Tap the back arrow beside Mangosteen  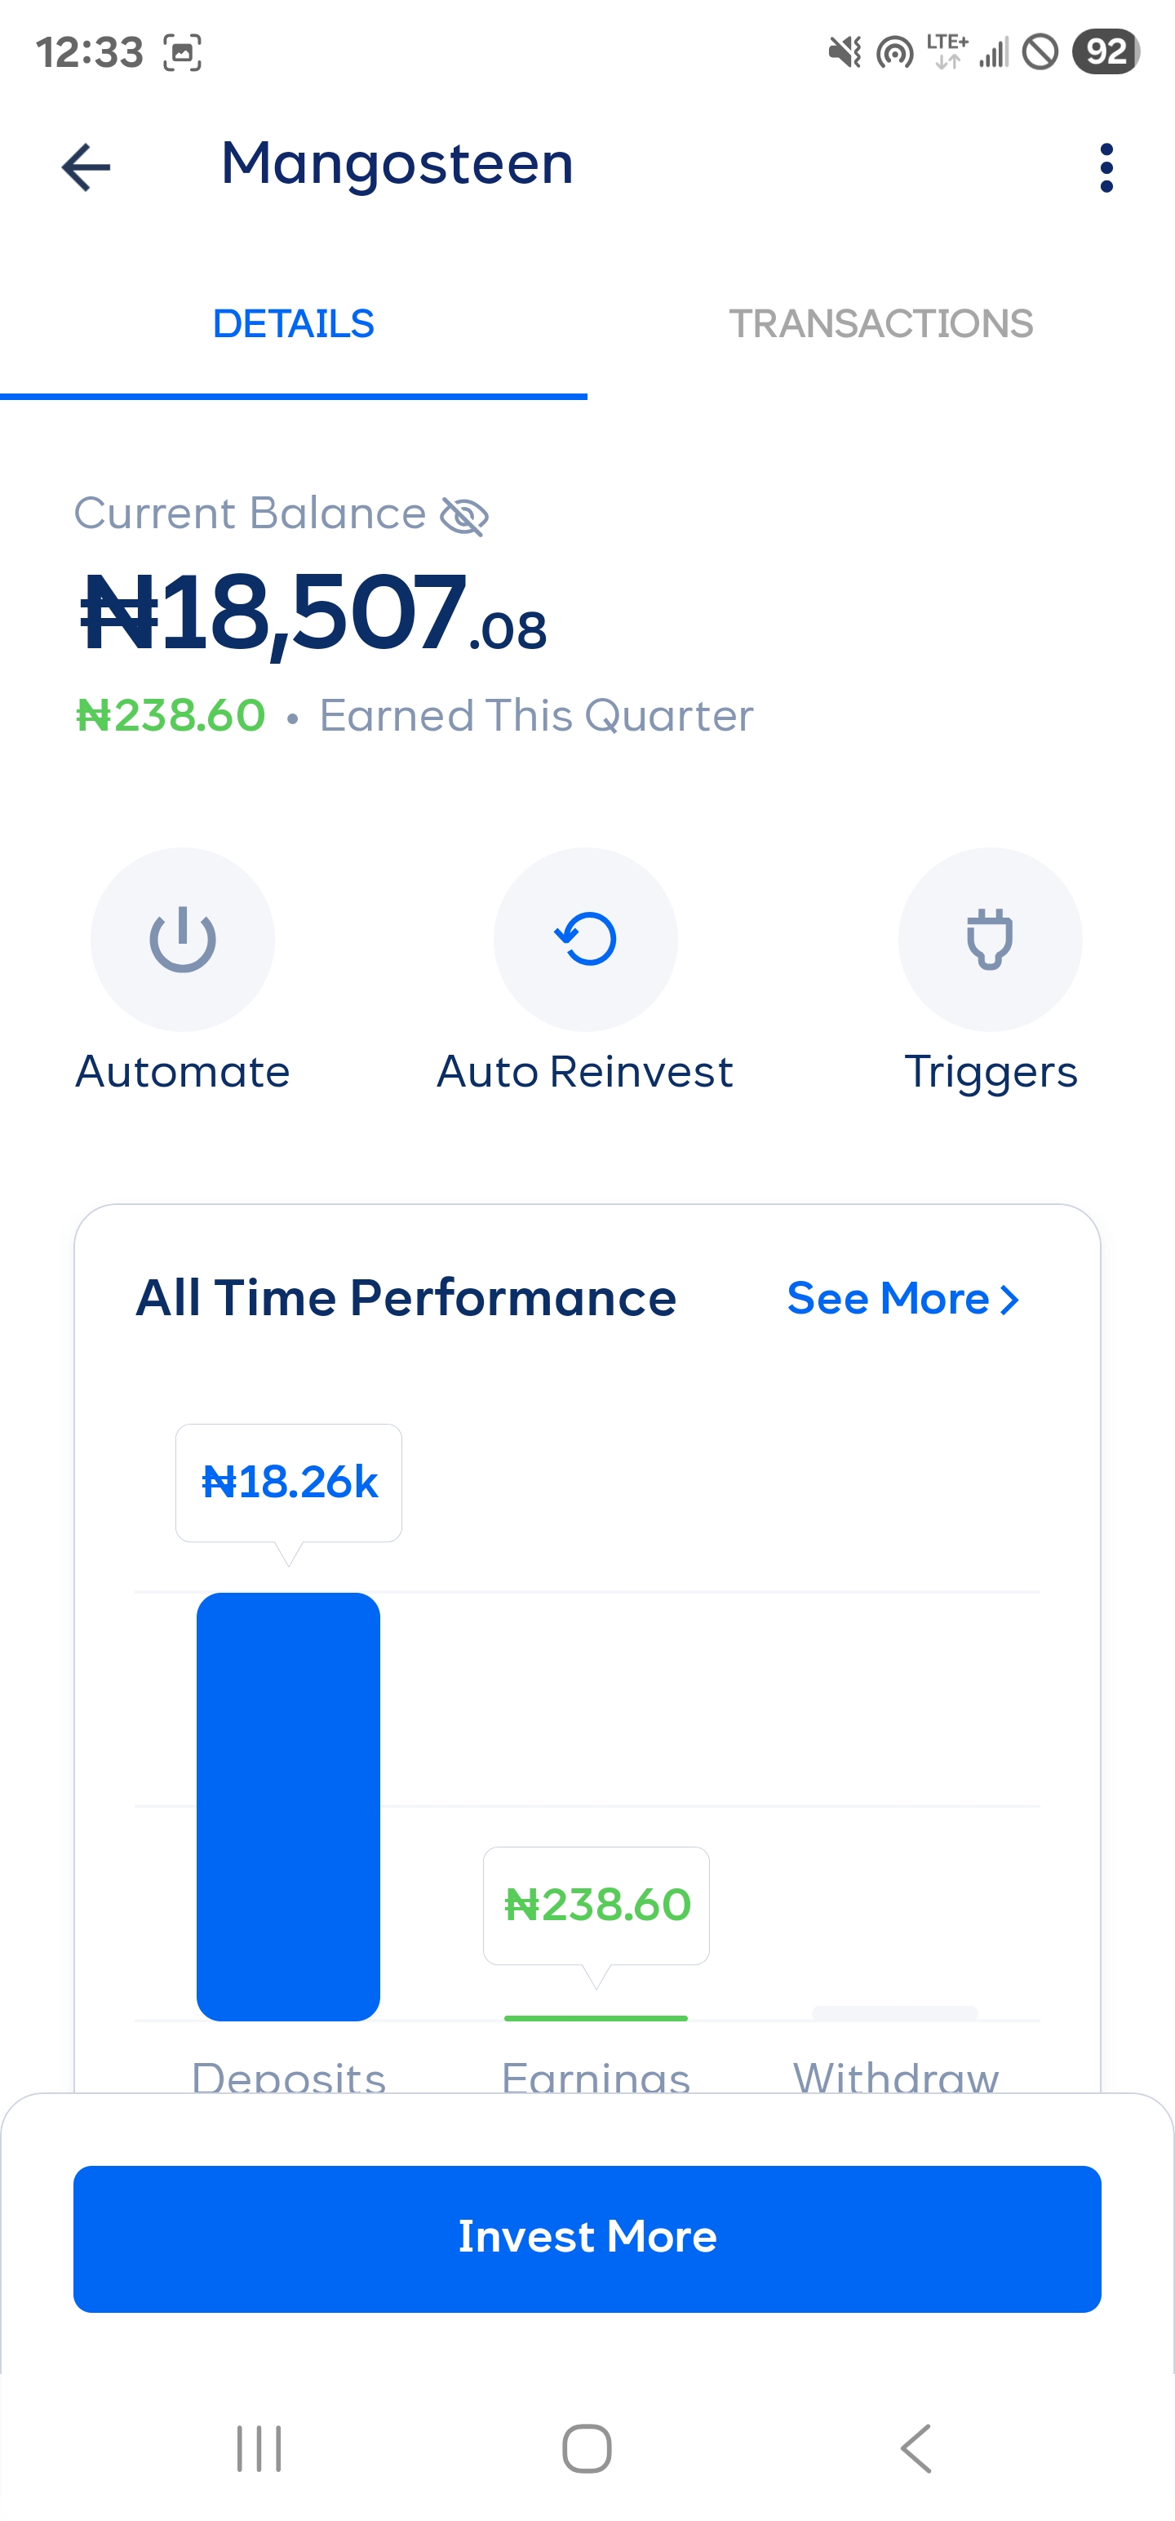(x=86, y=167)
